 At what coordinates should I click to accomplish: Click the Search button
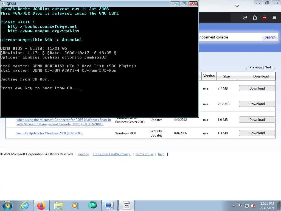tap(270, 37)
